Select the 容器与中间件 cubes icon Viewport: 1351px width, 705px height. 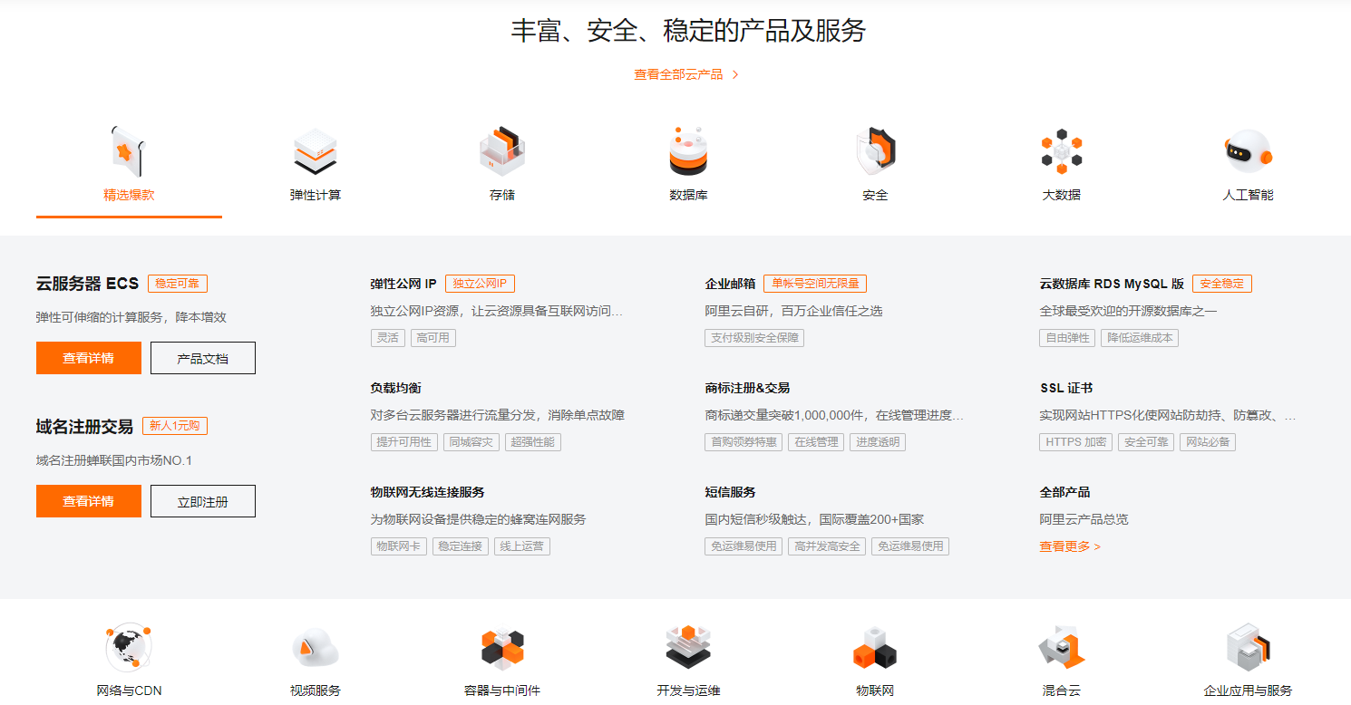(502, 647)
